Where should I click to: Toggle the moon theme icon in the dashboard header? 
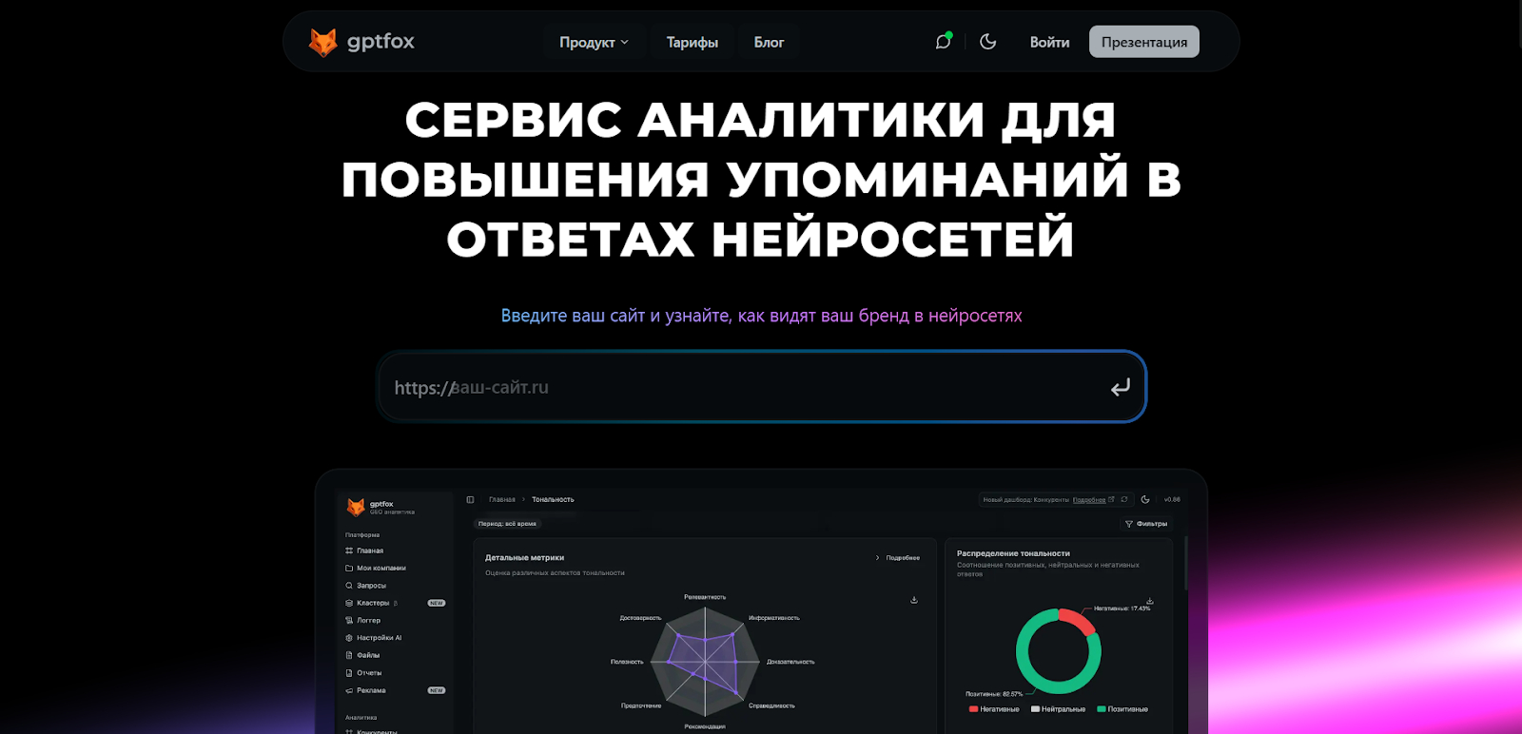(1145, 499)
